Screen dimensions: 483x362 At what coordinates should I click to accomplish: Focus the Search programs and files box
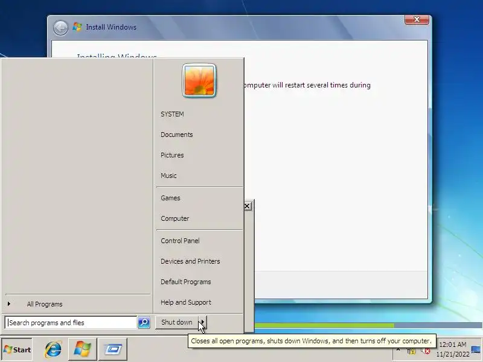coord(71,323)
